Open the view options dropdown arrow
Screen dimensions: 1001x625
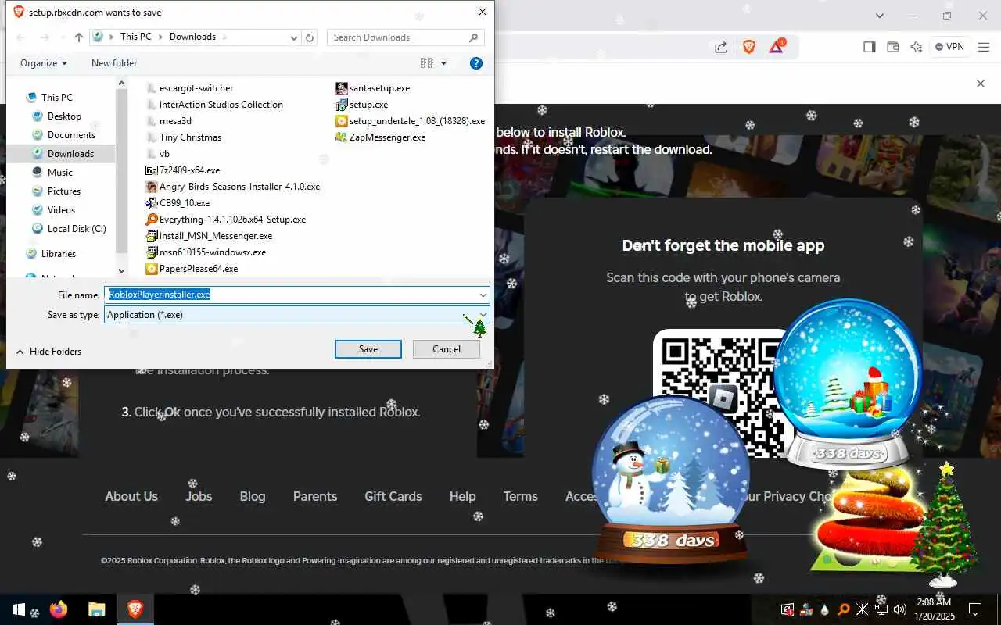click(444, 63)
